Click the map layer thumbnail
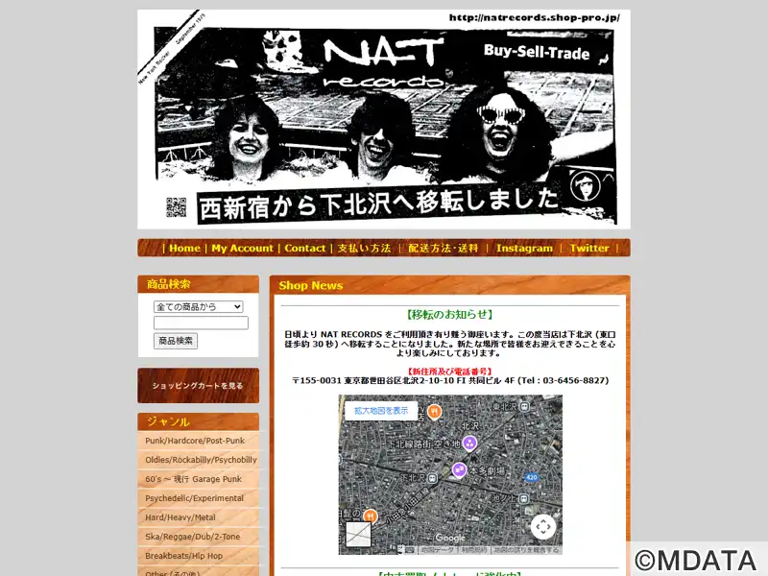 [x=358, y=534]
